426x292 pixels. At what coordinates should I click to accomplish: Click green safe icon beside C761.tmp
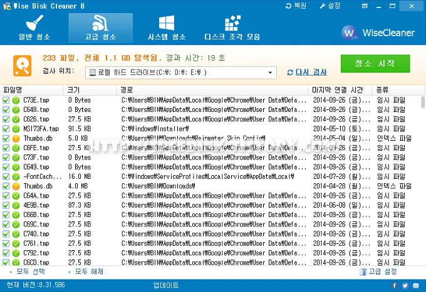pos(16,243)
